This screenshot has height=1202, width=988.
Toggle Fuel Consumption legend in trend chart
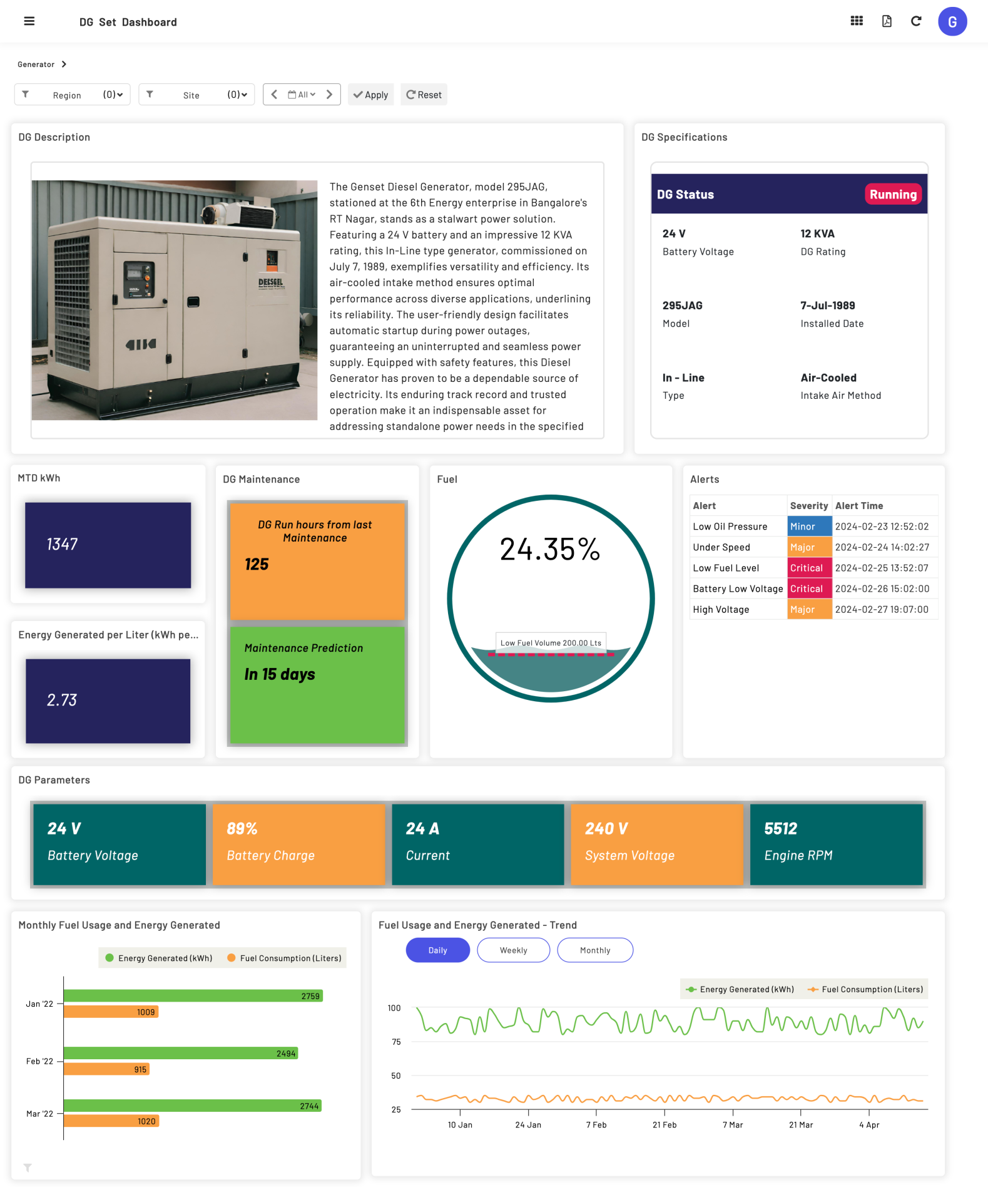866,989
